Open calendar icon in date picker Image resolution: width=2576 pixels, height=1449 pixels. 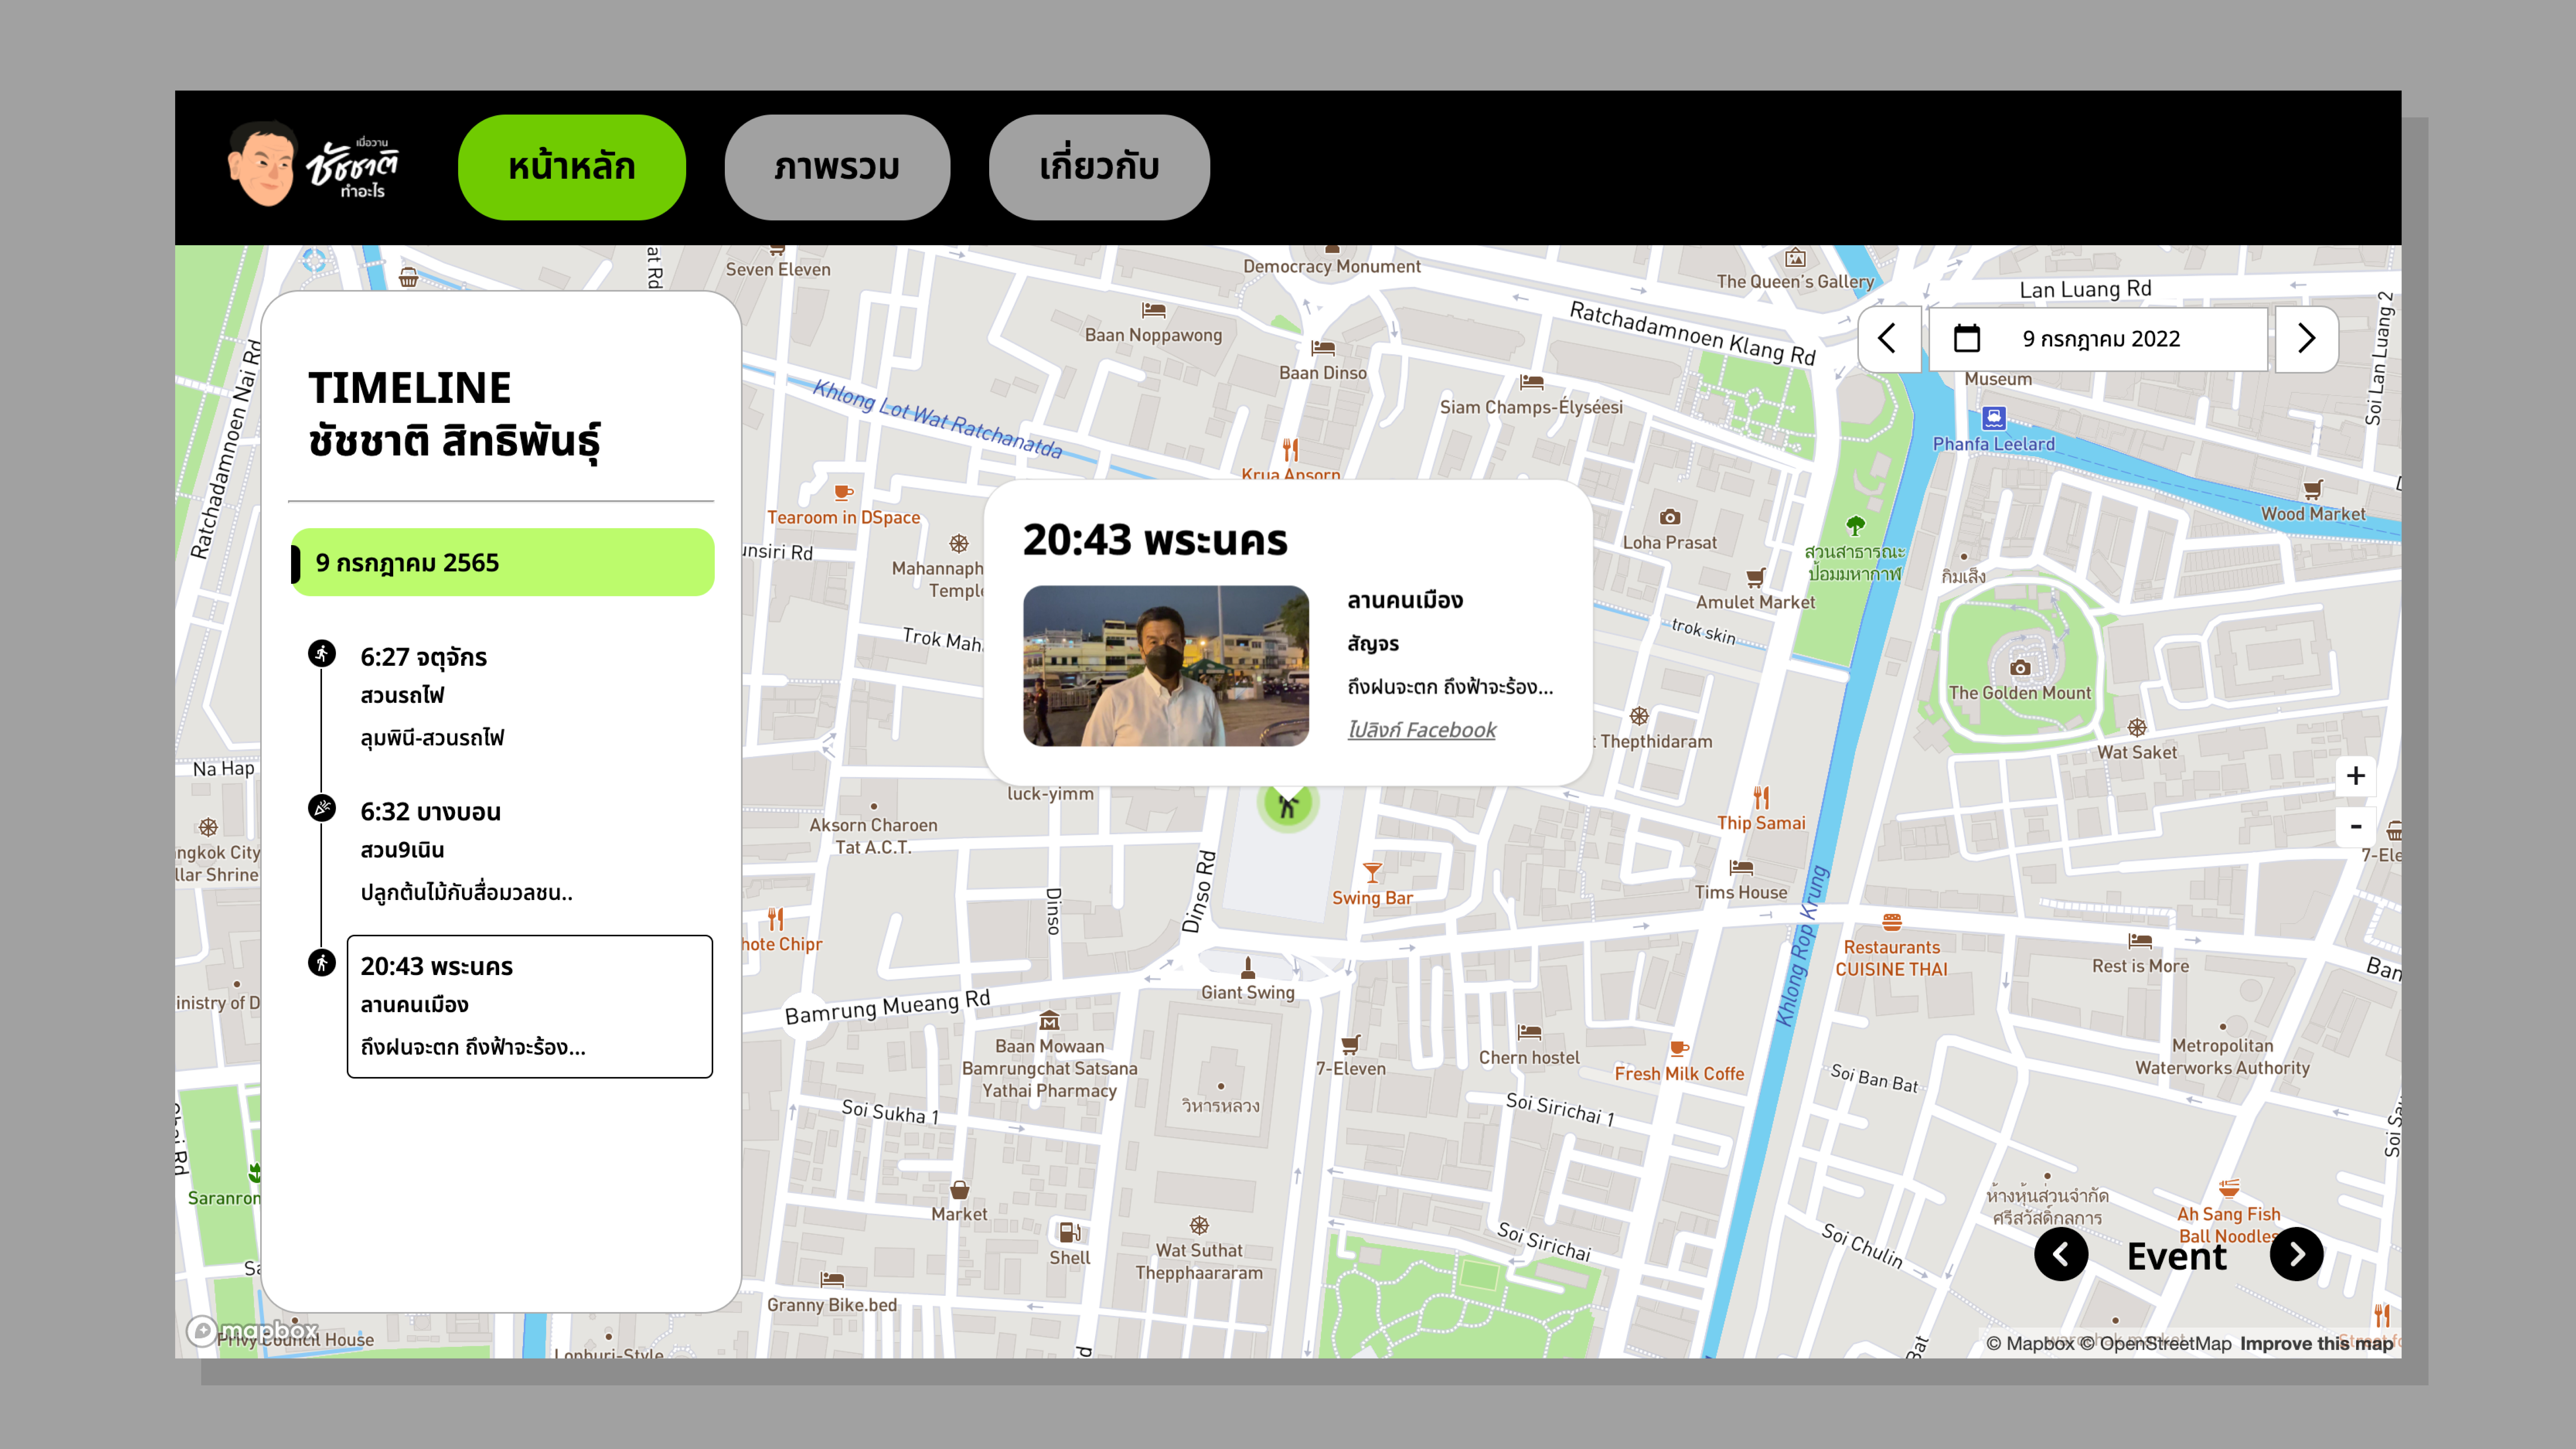pyautogui.click(x=1967, y=338)
